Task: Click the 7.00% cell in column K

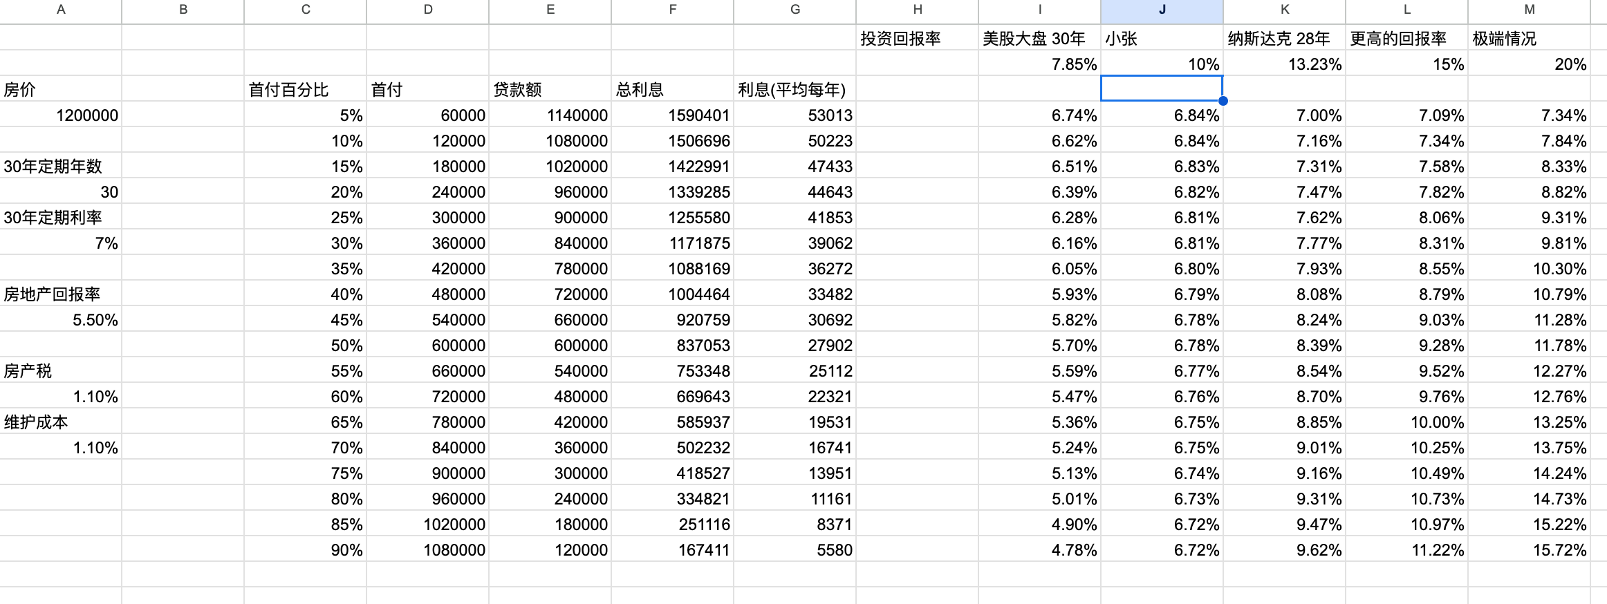Action: (1284, 115)
